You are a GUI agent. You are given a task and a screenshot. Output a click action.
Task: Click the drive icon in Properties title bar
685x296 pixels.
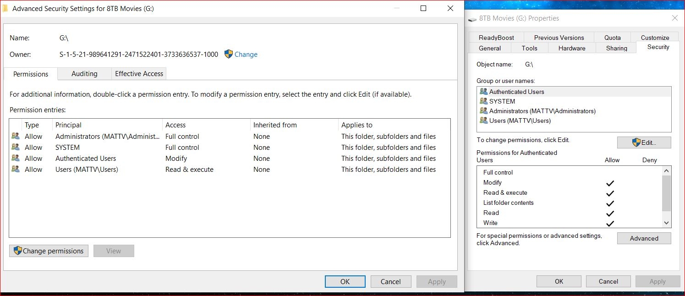coord(472,19)
